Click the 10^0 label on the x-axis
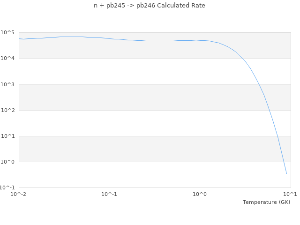The image size is (300, 225). point(200,194)
